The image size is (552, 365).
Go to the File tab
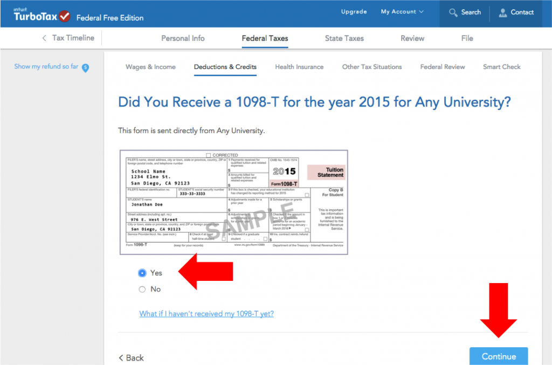pos(467,38)
